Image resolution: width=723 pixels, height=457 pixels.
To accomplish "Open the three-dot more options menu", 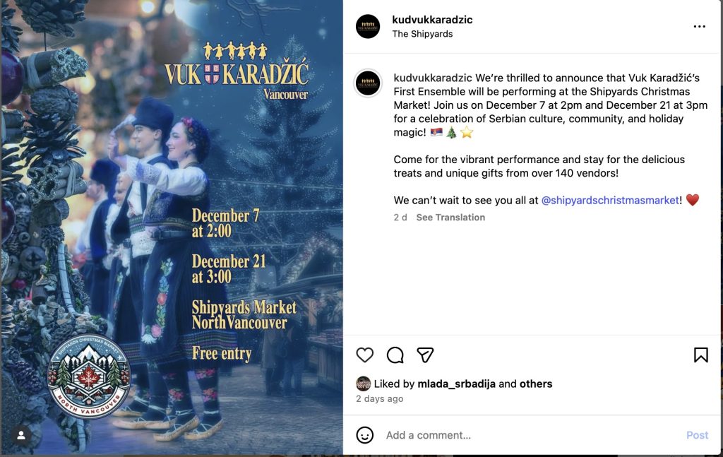I will pos(700,26).
